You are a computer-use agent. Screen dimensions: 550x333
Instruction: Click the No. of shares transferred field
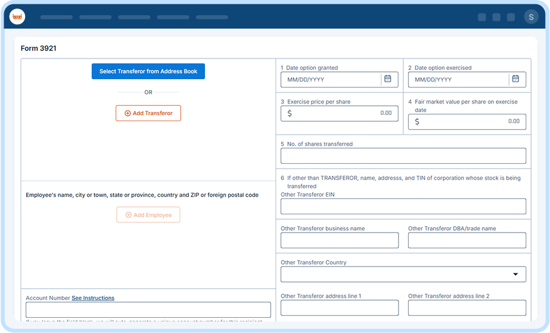(x=403, y=156)
